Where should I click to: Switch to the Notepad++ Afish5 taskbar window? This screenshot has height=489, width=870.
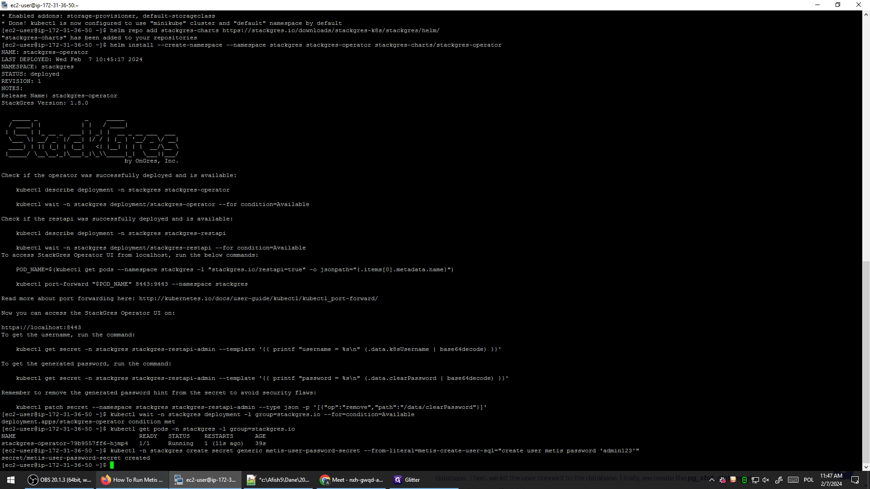click(x=278, y=480)
